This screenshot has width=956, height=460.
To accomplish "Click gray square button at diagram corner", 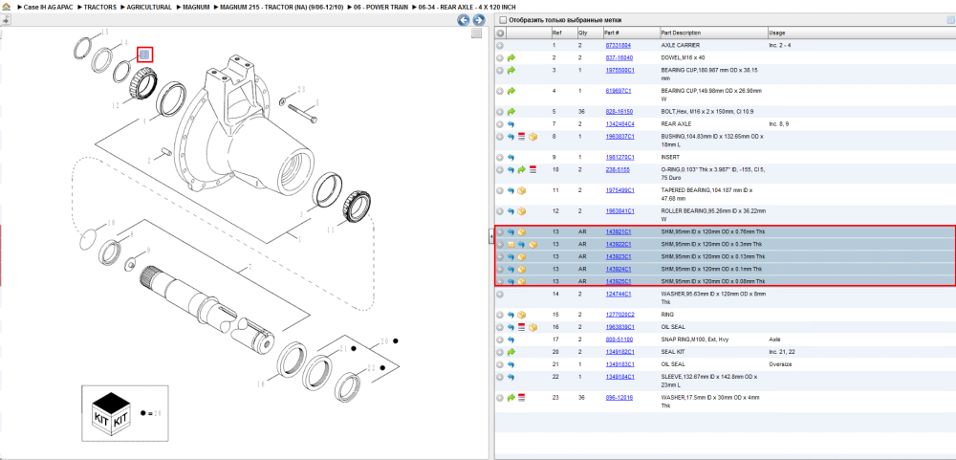I will 477,33.
